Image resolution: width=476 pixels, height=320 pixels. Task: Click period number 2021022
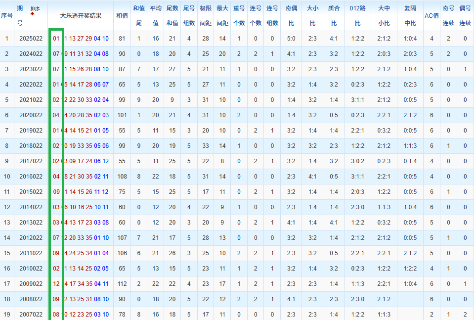(x=31, y=100)
